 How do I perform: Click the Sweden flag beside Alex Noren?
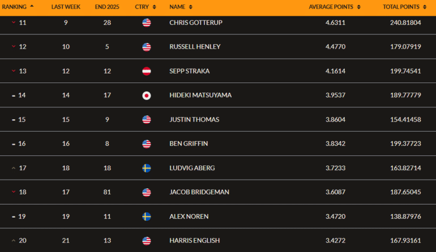[x=147, y=216]
